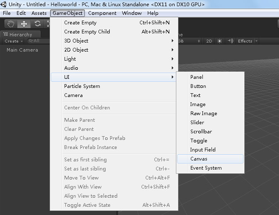Open the Edit menu
The width and height of the screenshot is (279, 215).
coord(21,13)
